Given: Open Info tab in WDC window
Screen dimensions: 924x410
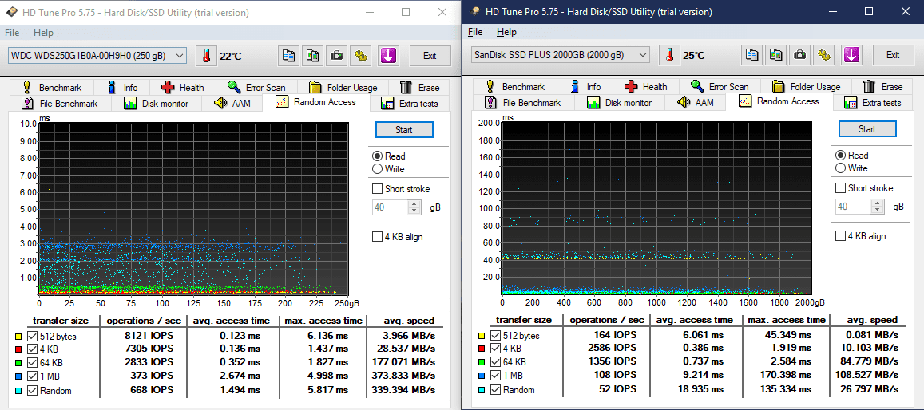Looking at the screenshot, I should click(122, 87).
